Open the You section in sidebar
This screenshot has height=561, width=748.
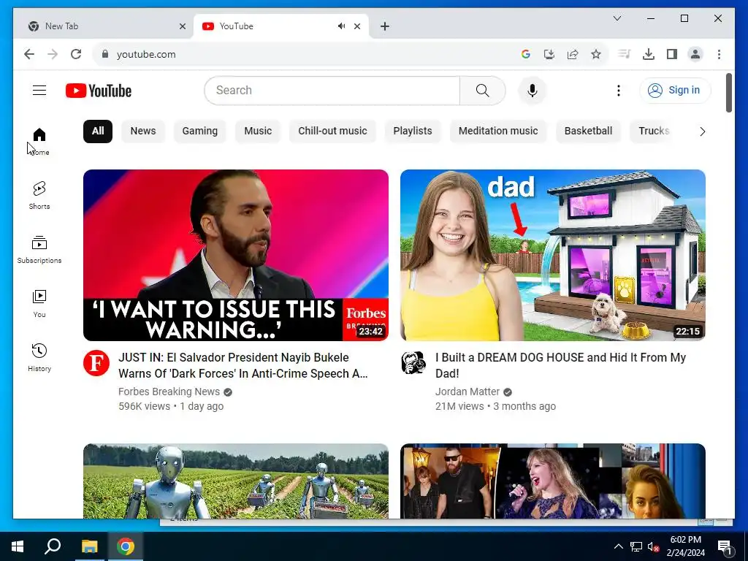point(39,303)
